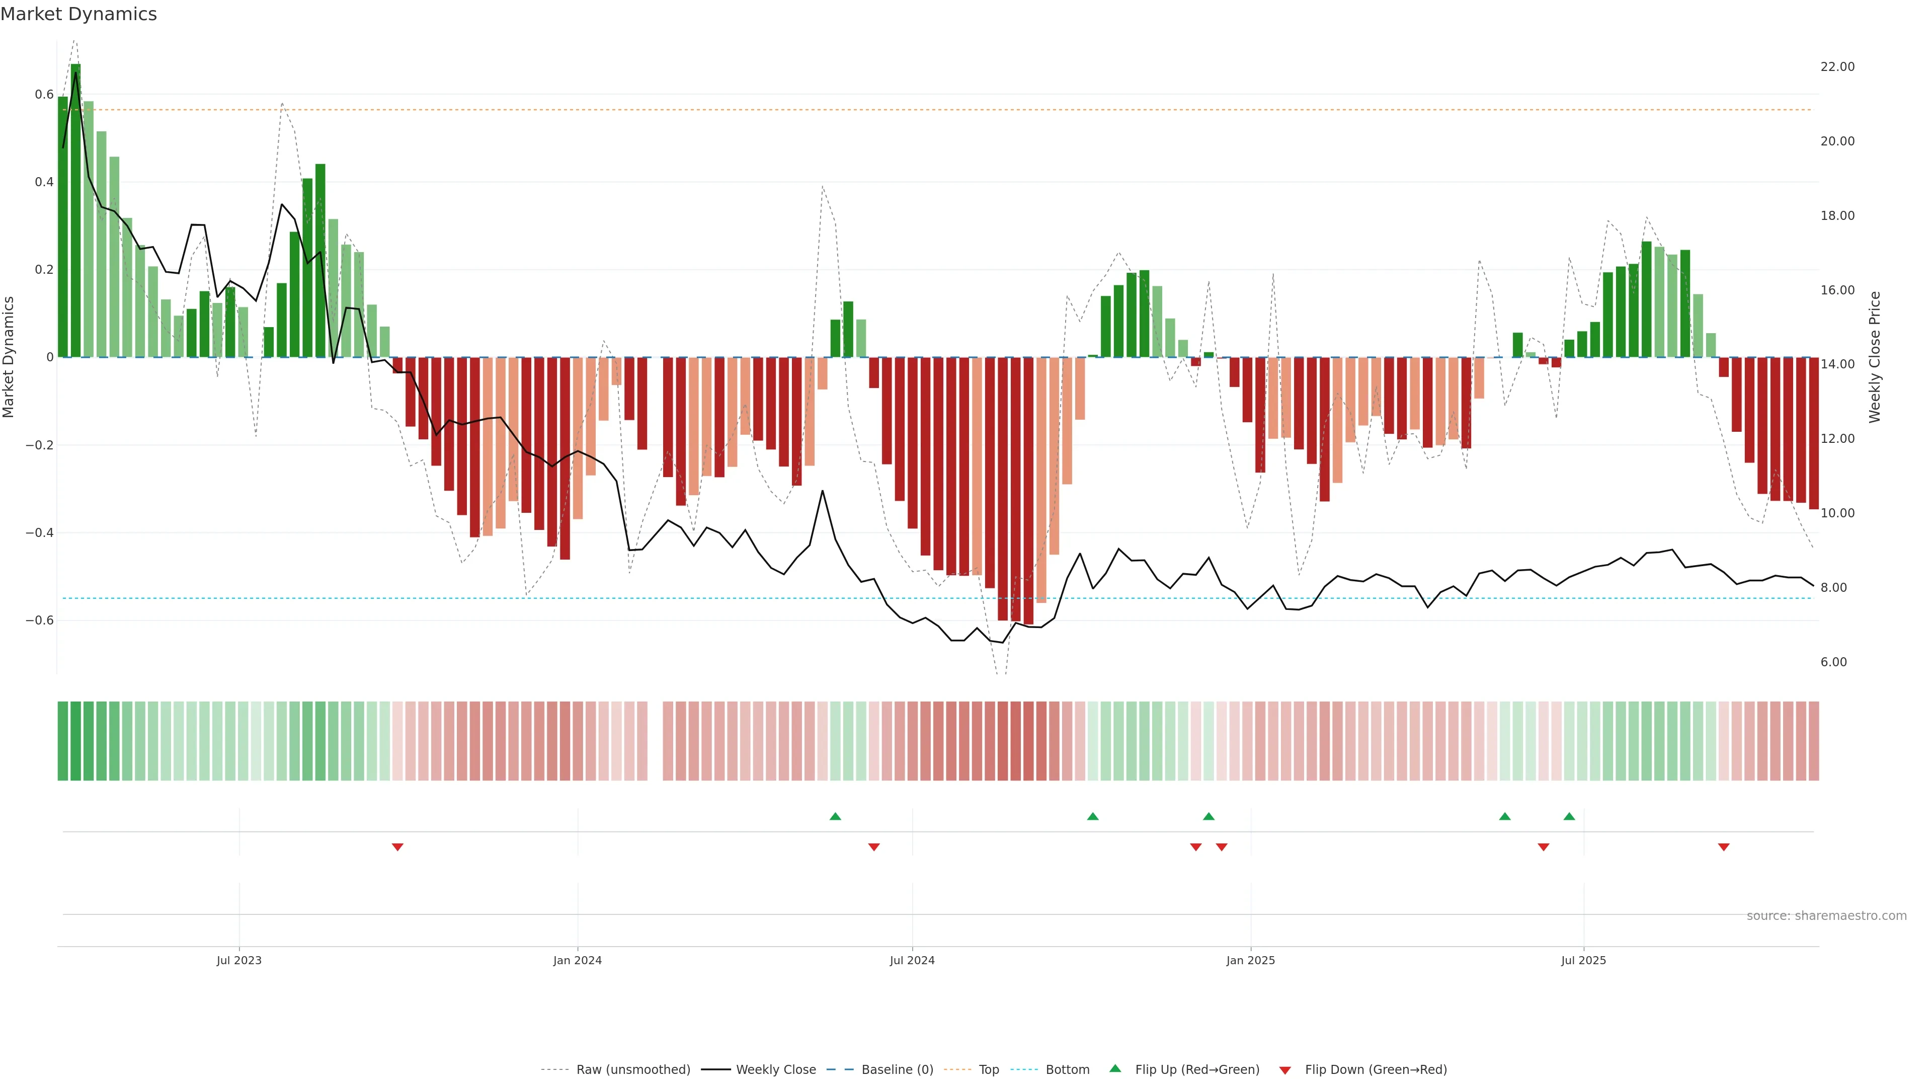
Task: Select the Jul 2025 x-axis label
Action: click(1583, 960)
